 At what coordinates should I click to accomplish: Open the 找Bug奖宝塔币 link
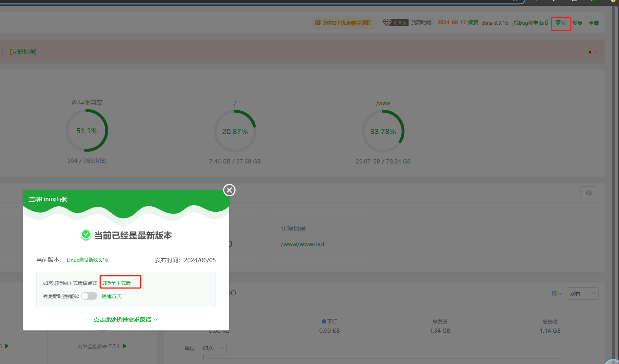[x=531, y=23]
